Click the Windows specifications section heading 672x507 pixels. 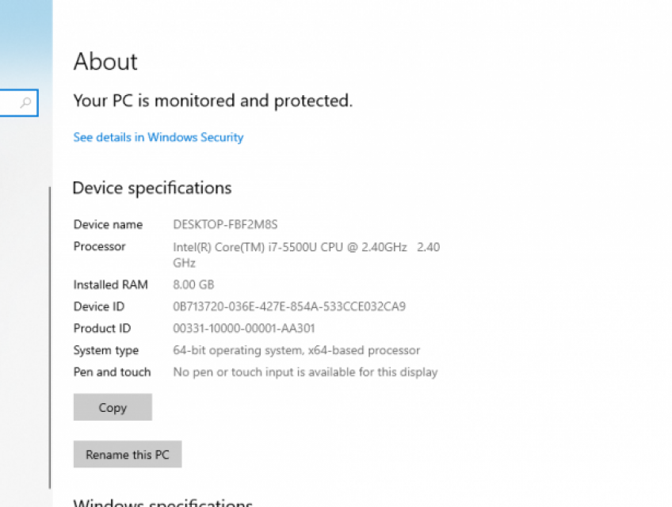[x=162, y=502]
